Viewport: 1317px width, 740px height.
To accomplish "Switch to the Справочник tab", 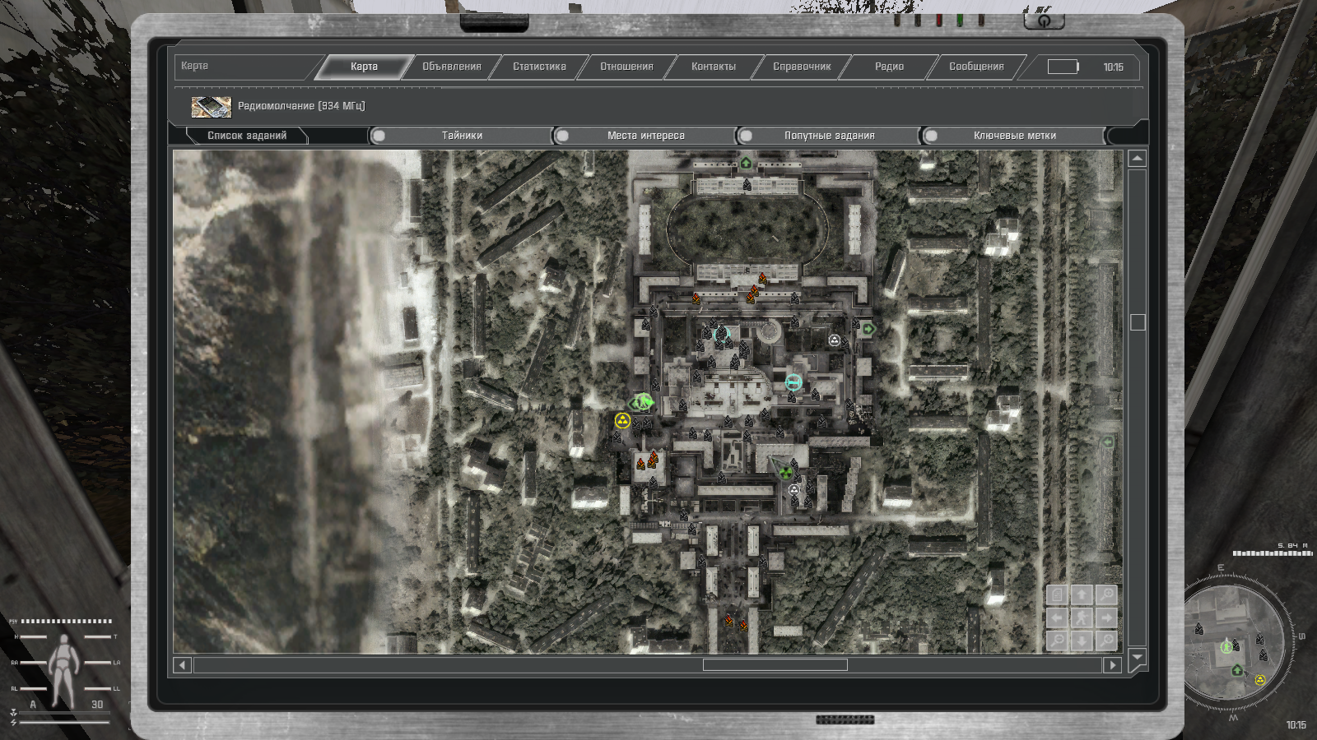I will pyautogui.click(x=802, y=67).
